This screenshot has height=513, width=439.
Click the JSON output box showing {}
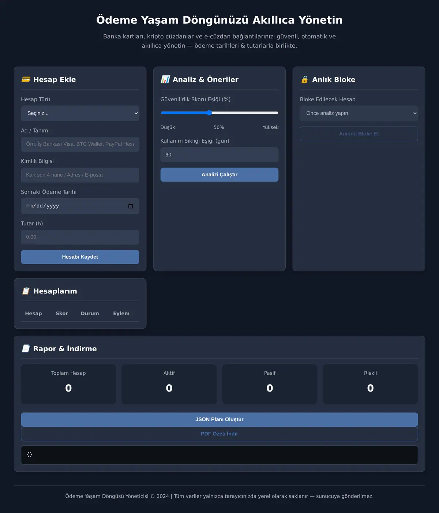click(219, 455)
